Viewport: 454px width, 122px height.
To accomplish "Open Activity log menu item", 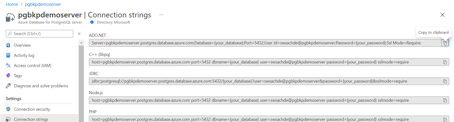I will pos(24,55).
